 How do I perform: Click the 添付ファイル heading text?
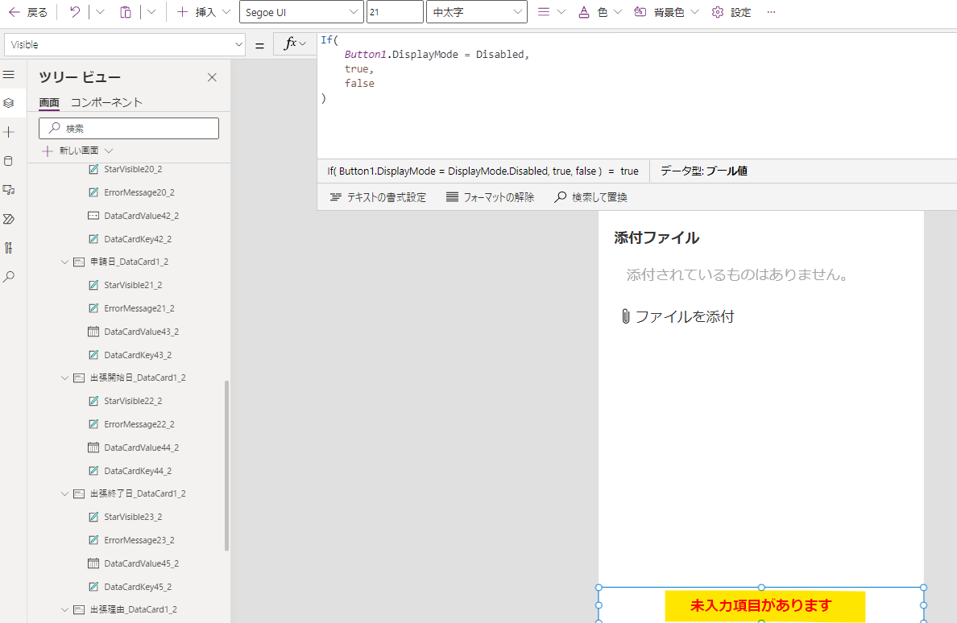click(656, 237)
